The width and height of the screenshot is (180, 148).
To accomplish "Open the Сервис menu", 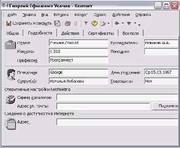I will [x=100, y=15].
